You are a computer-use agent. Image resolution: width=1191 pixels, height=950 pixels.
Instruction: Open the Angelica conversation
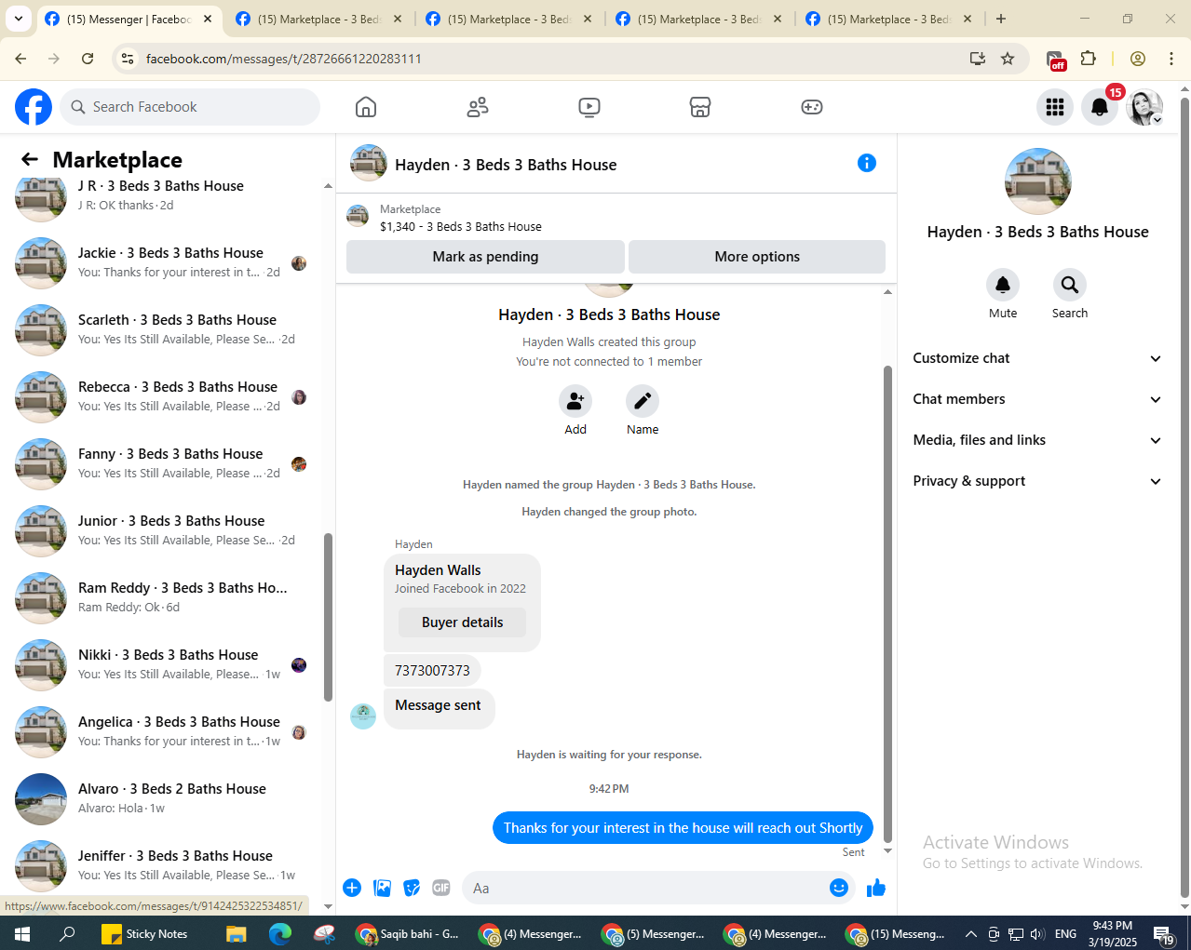coord(162,732)
